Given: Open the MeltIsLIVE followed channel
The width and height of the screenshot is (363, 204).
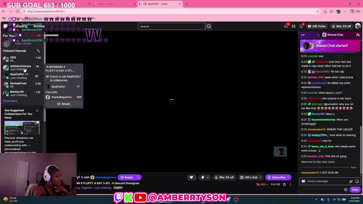Looking at the screenshot, I should click(x=22, y=93).
